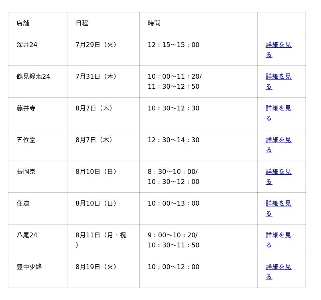Select the 12：30〜14：30 time cell
The height and width of the screenshot is (300, 321).
coord(173,140)
